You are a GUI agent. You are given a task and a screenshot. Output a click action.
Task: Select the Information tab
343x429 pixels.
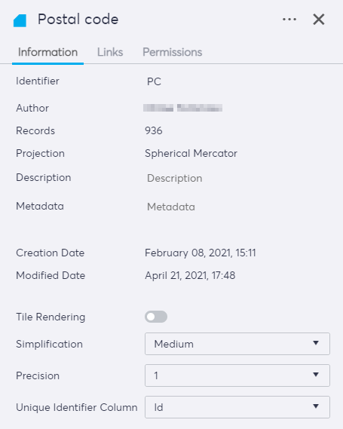click(x=47, y=52)
